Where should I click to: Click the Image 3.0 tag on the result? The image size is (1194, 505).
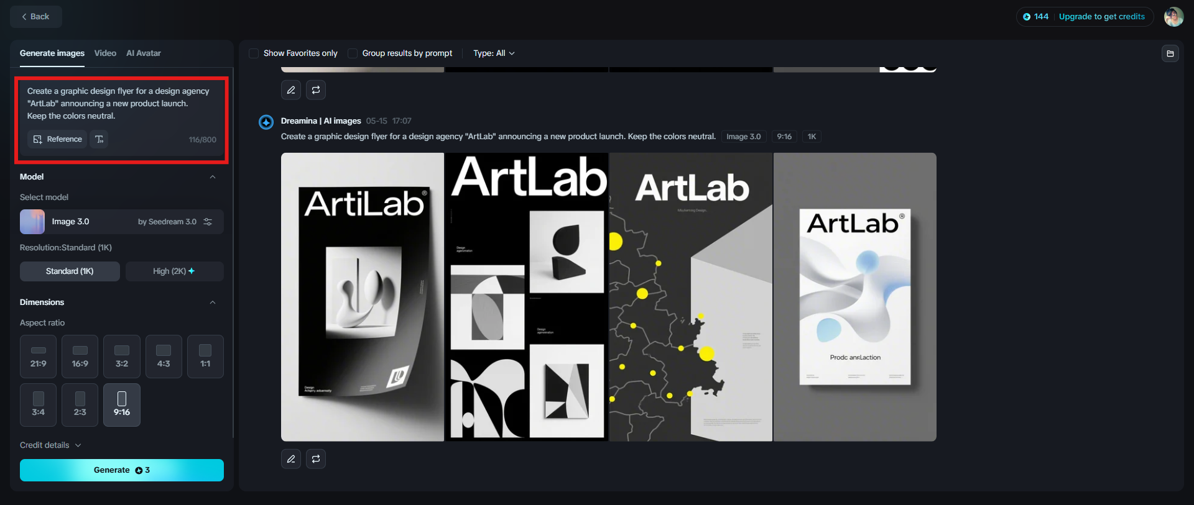pos(744,137)
